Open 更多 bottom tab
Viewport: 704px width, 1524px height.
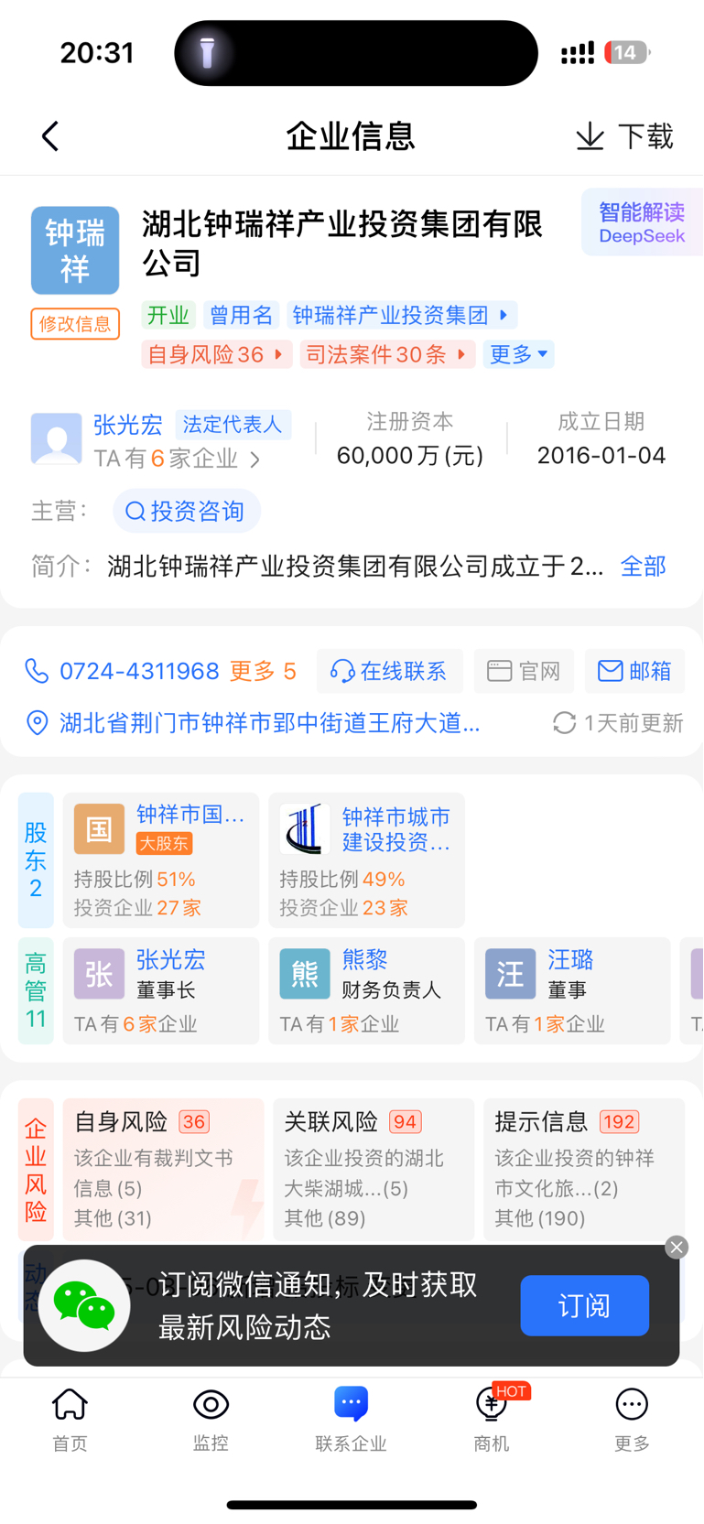pos(633,1420)
